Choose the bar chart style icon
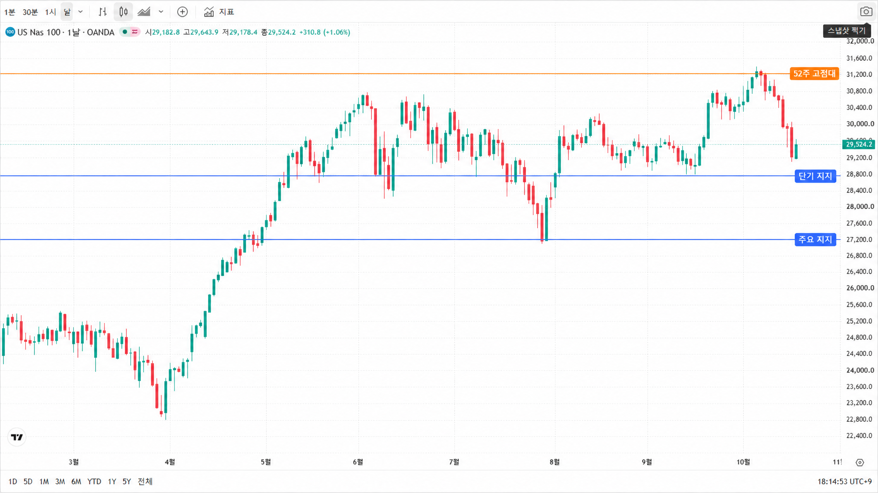This screenshot has width=878, height=493. 103,12
